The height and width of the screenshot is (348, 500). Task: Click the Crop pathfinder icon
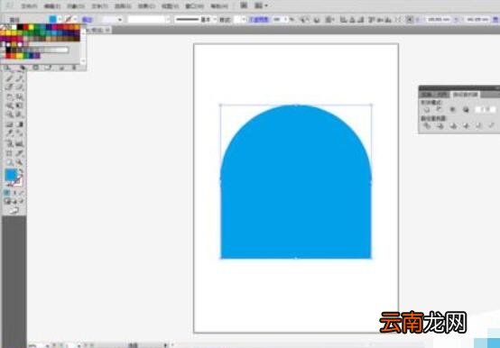pos(467,126)
